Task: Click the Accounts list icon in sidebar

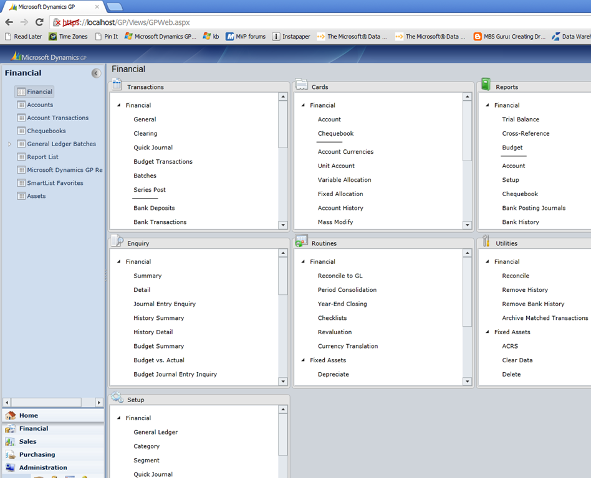Action: coord(21,105)
